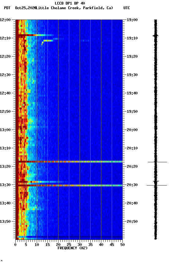Click the waveform spike near 20:17 UTC
The image size is (169, 264).
pos(157,162)
